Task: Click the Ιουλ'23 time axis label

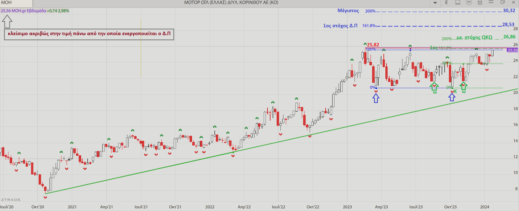Action: (416, 207)
